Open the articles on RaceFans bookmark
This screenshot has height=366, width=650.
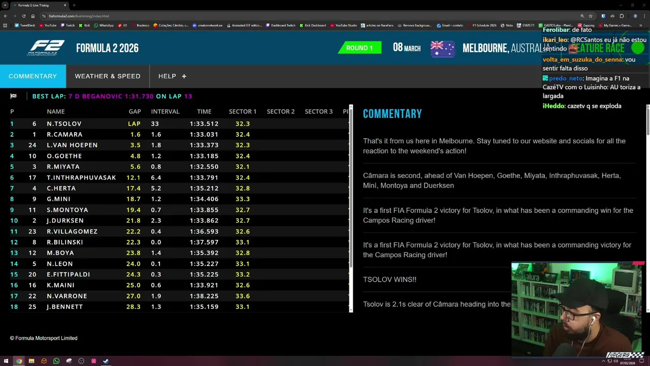(x=377, y=25)
